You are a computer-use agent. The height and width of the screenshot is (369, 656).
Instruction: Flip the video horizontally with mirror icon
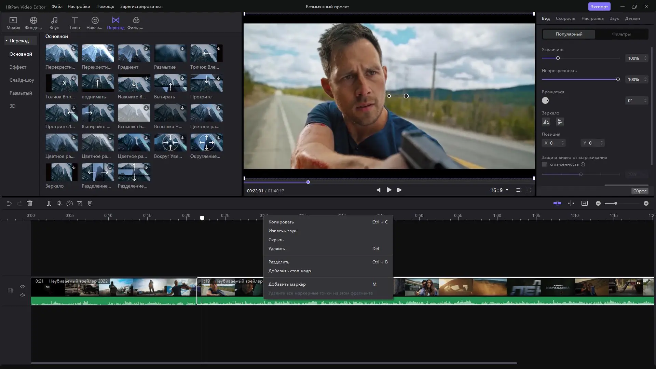click(546, 122)
